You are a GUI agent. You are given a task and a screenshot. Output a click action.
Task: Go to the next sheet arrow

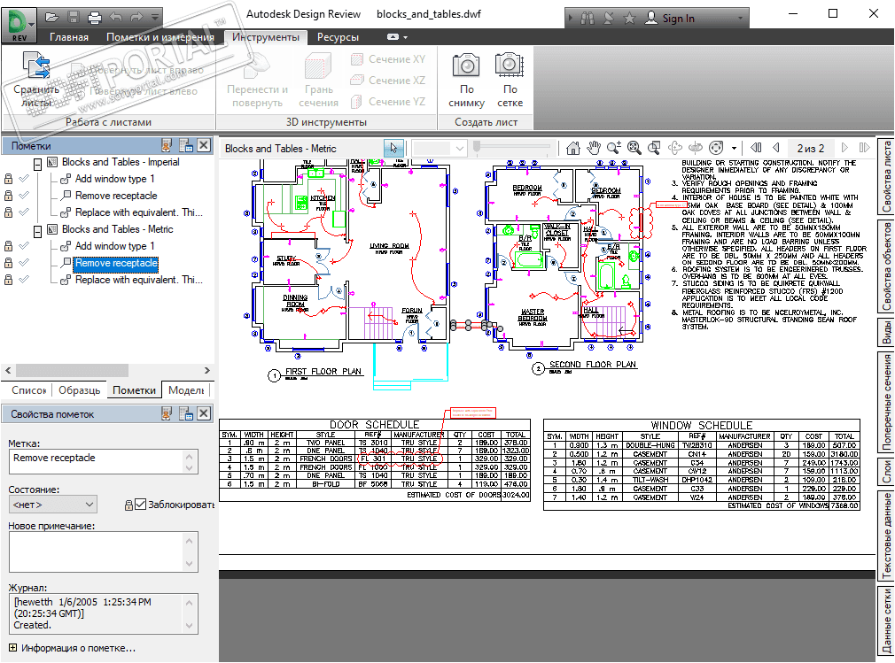[x=844, y=148]
